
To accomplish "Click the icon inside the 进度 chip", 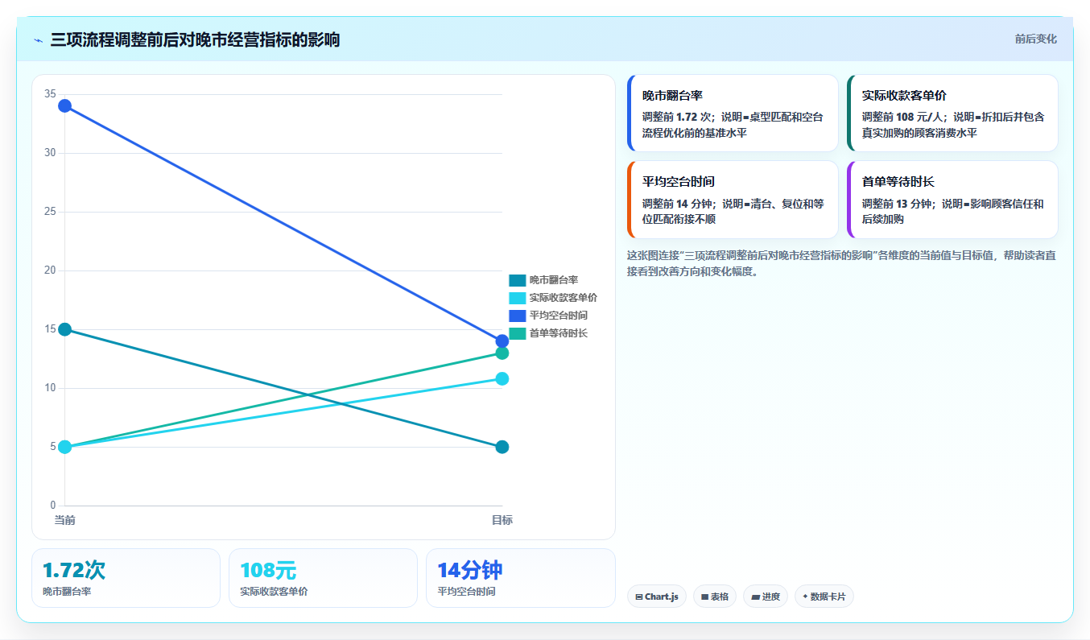I will point(755,597).
